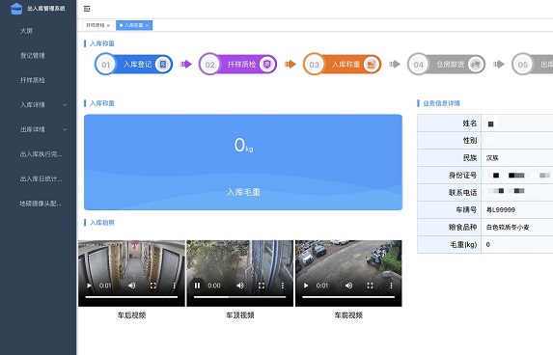553x355 pixels.
Task: Toggle the sidebar collapse hamburger icon
Action: pyautogui.click(x=87, y=9)
